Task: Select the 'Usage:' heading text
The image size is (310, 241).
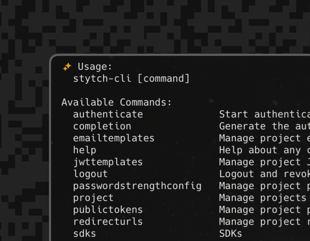Action: [95, 67]
